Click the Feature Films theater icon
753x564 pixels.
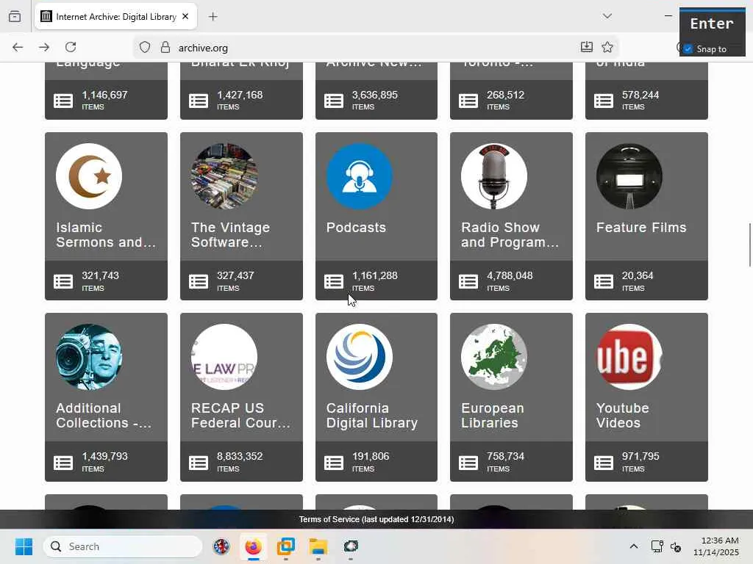pyautogui.click(x=629, y=176)
